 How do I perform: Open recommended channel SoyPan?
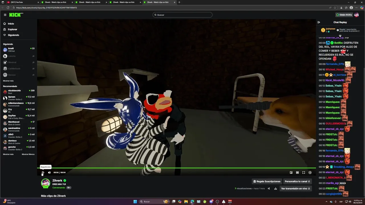pos(19,117)
